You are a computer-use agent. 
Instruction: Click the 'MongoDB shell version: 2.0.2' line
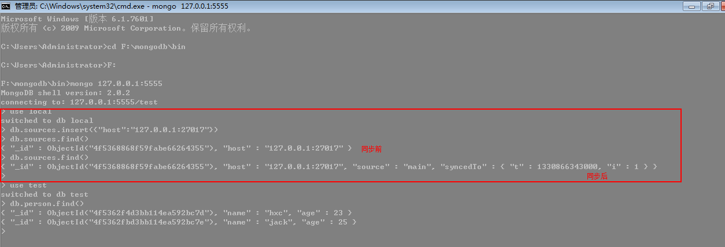pos(65,93)
